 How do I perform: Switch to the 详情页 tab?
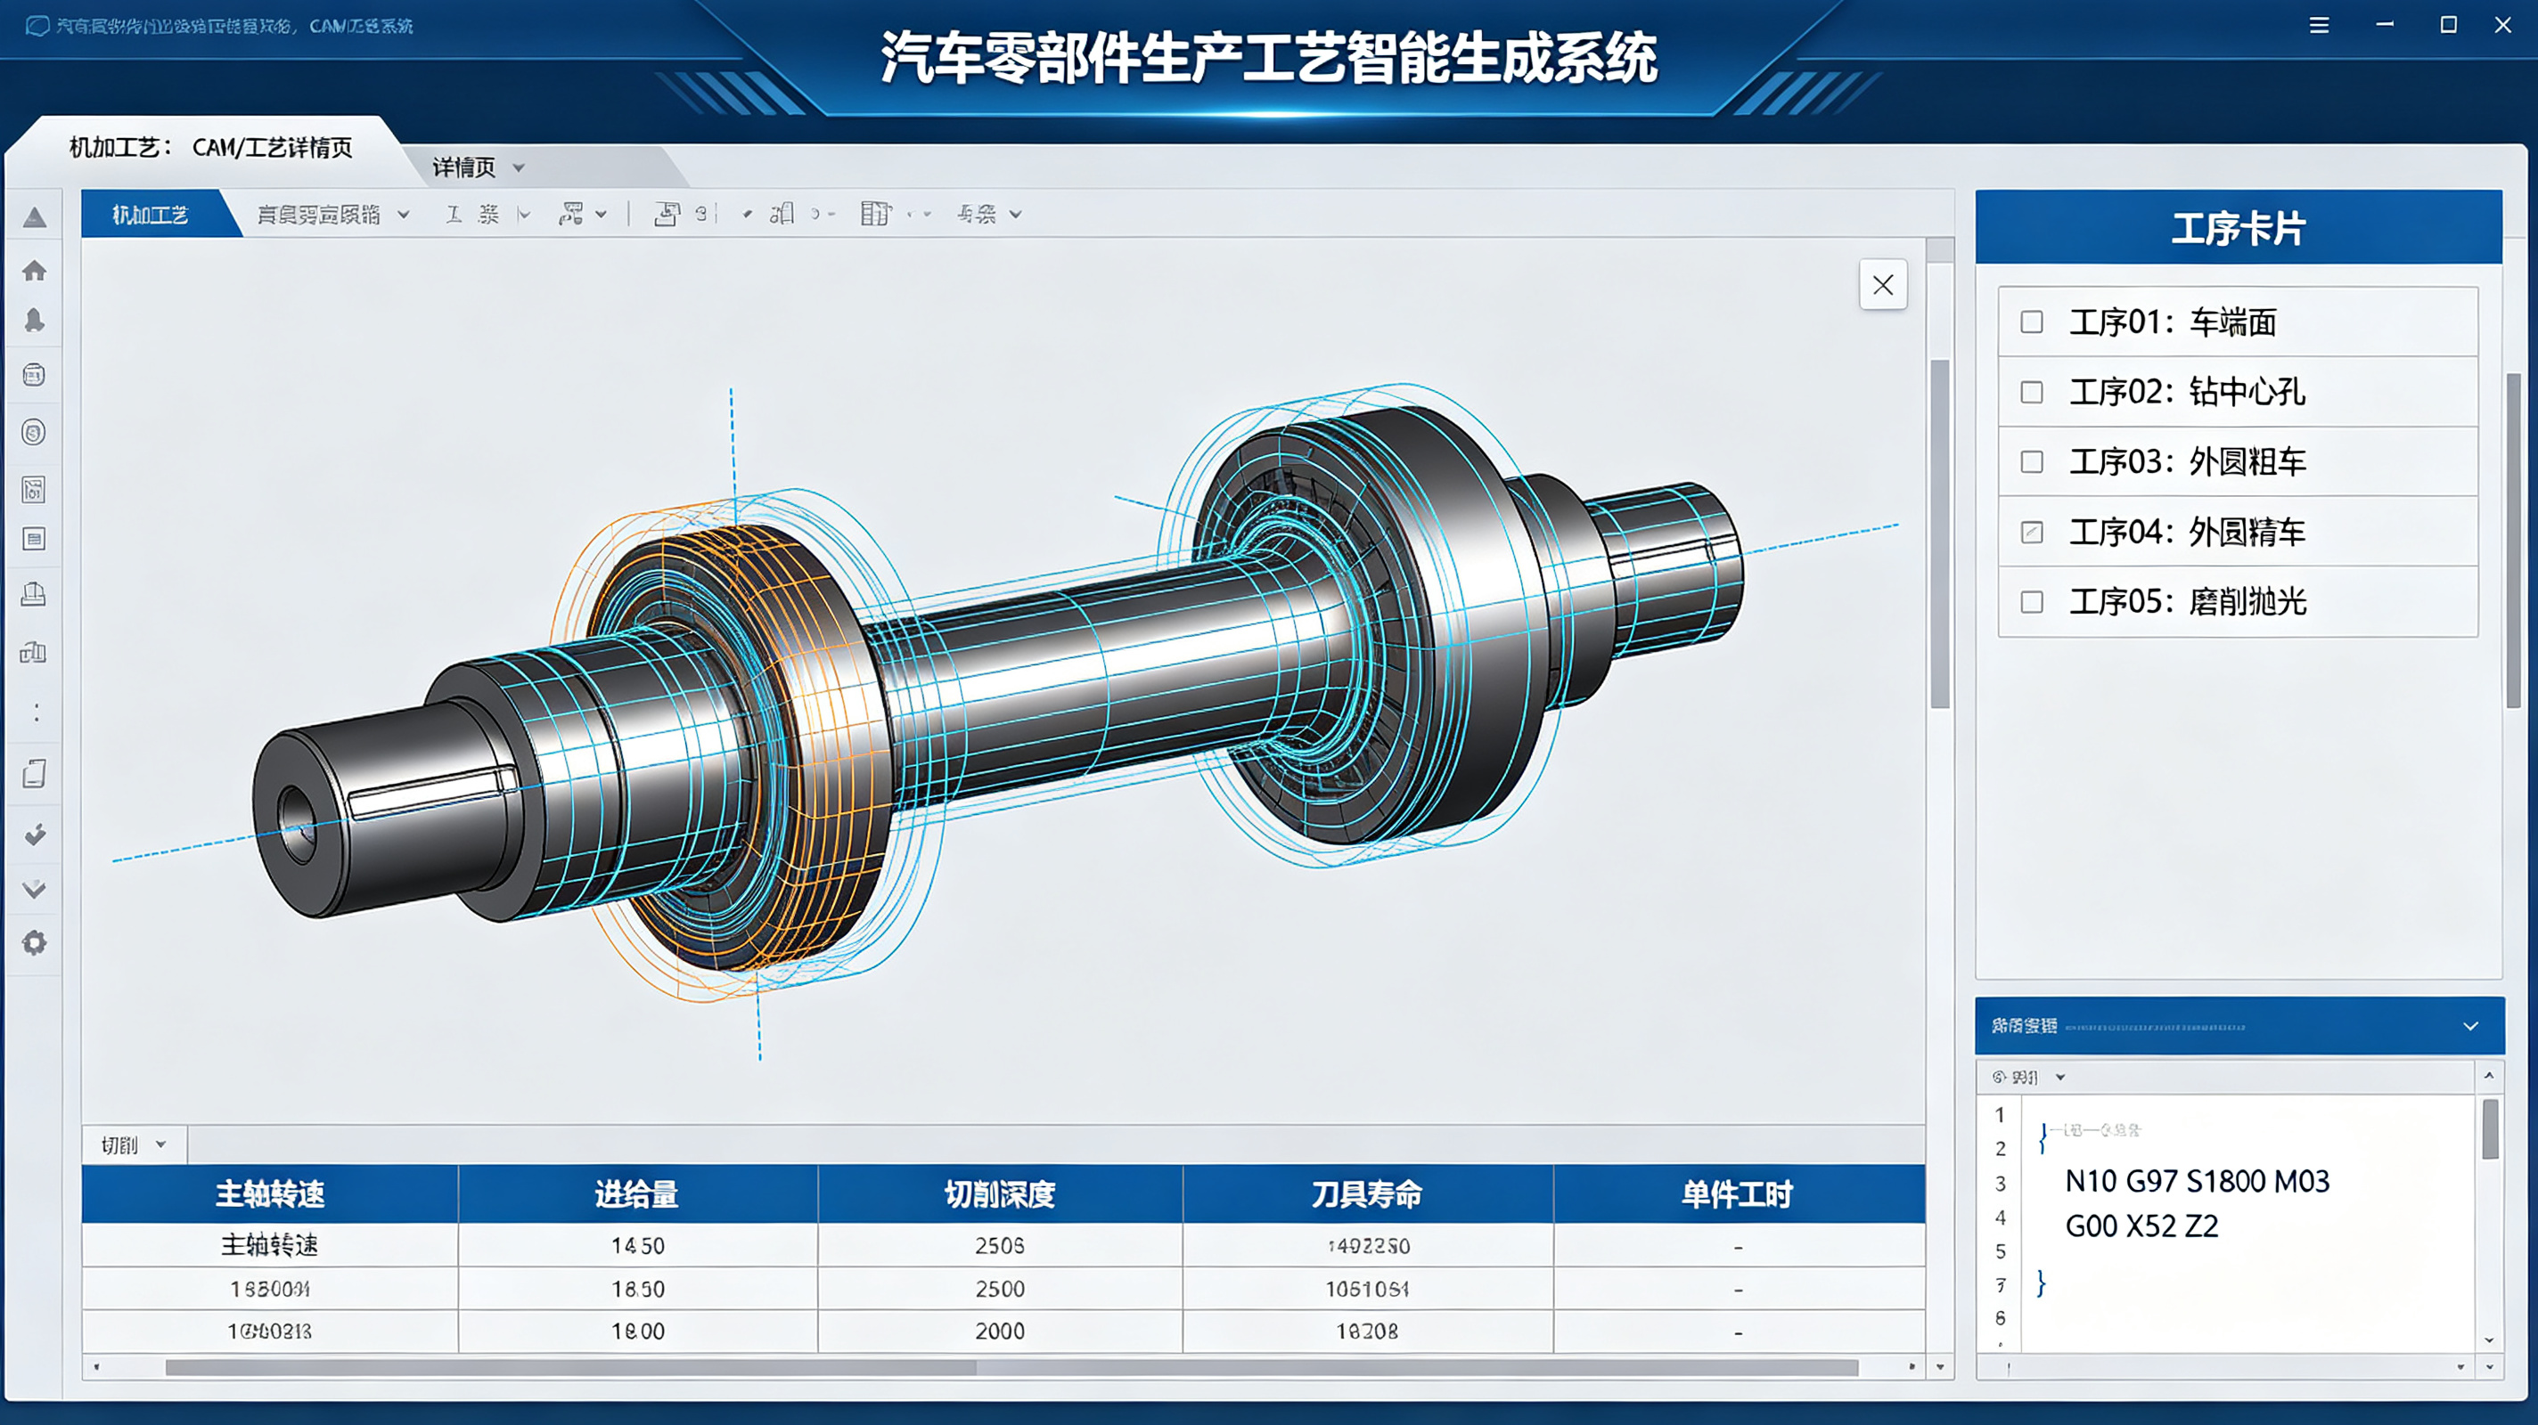pyautogui.click(x=464, y=168)
